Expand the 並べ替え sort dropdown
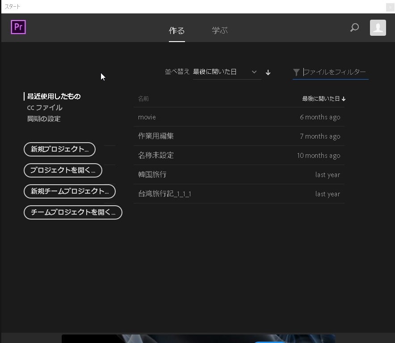The image size is (395, 343). 226,72
